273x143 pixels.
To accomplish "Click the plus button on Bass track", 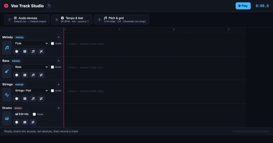I will [59, 61].
